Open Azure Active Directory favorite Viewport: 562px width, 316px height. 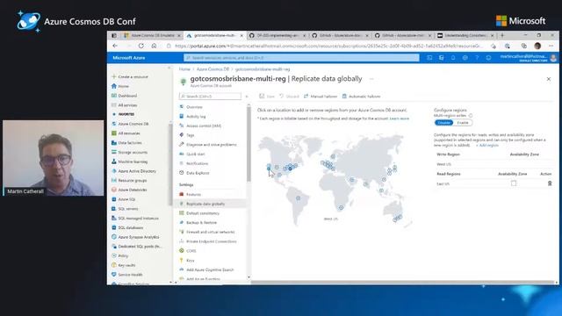pyautogui.click(x=133, y=171)
